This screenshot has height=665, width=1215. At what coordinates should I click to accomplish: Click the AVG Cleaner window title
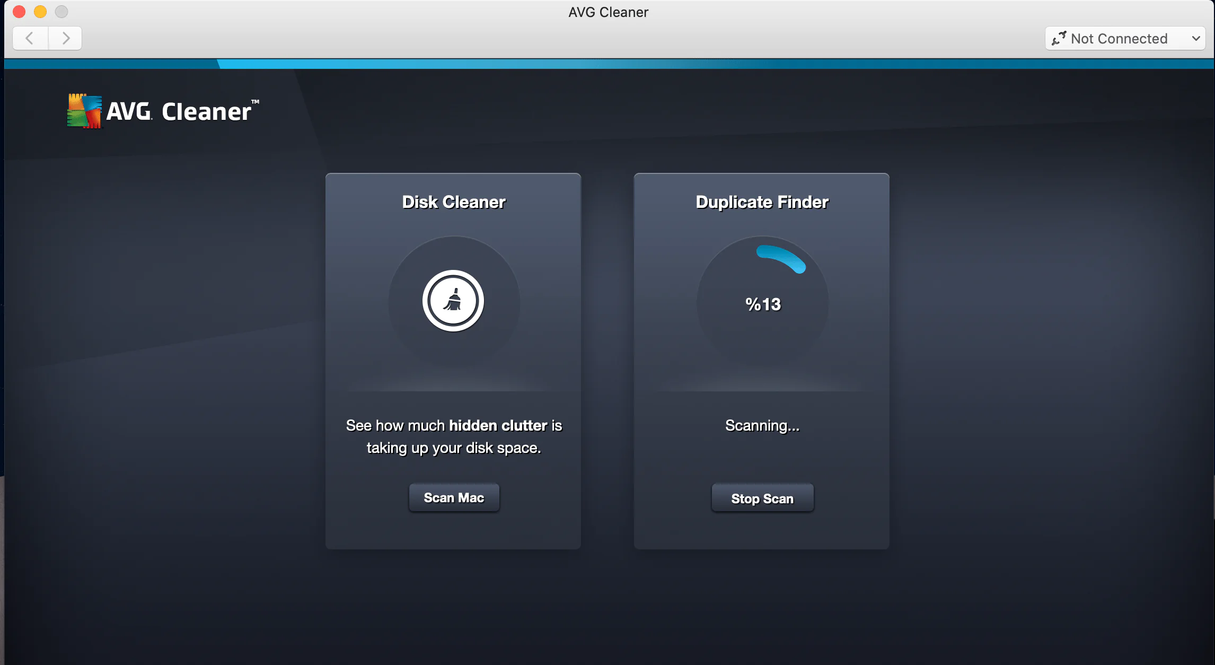pos(608,12)
